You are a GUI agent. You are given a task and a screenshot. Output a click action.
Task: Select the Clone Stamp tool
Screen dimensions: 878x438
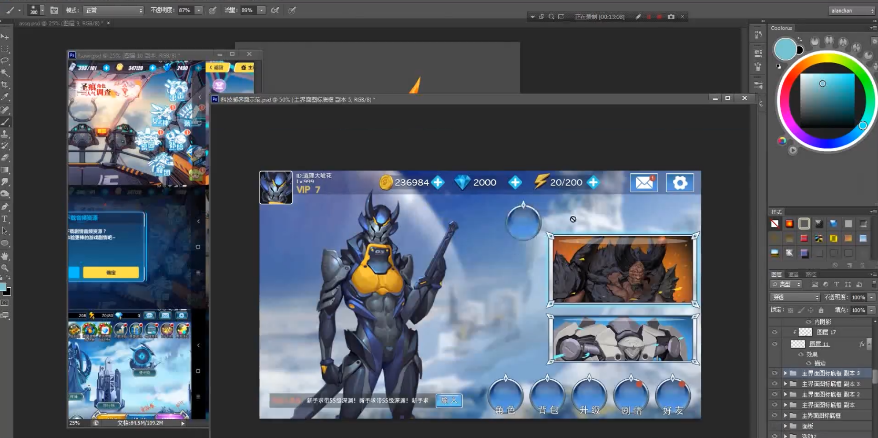point(5,134)
